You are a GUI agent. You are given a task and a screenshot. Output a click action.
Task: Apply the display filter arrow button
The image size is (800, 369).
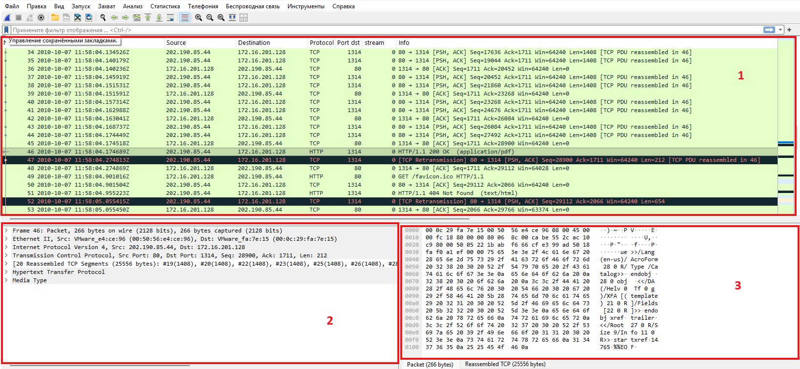point(769,30)
